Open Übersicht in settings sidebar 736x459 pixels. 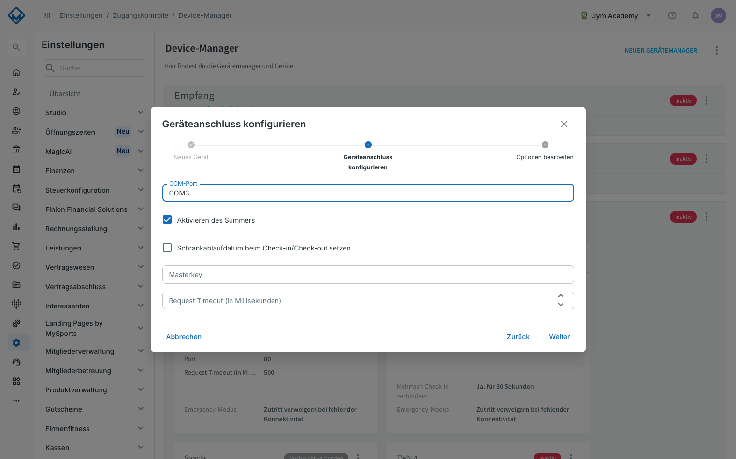click(x=65, y=94)
